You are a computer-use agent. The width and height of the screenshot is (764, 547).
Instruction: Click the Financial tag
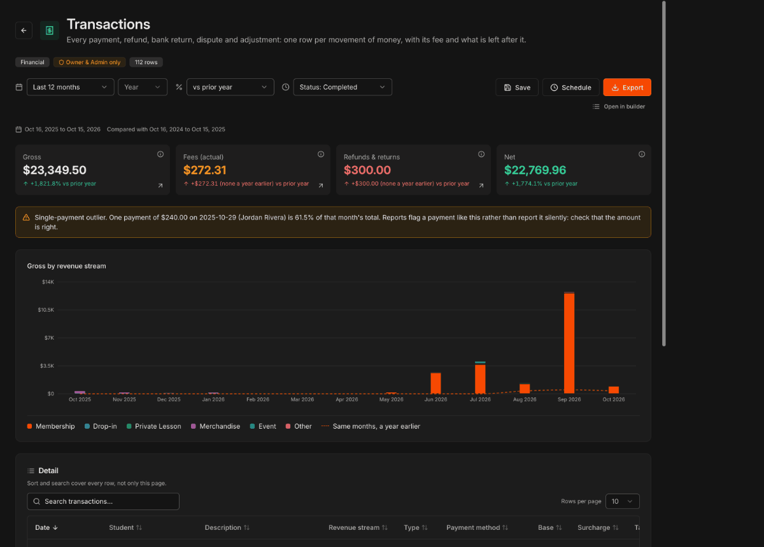pos(32,62)
